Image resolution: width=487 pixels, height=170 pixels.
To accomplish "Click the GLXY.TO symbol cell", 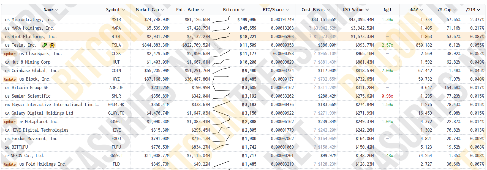I will click(116, 113).
